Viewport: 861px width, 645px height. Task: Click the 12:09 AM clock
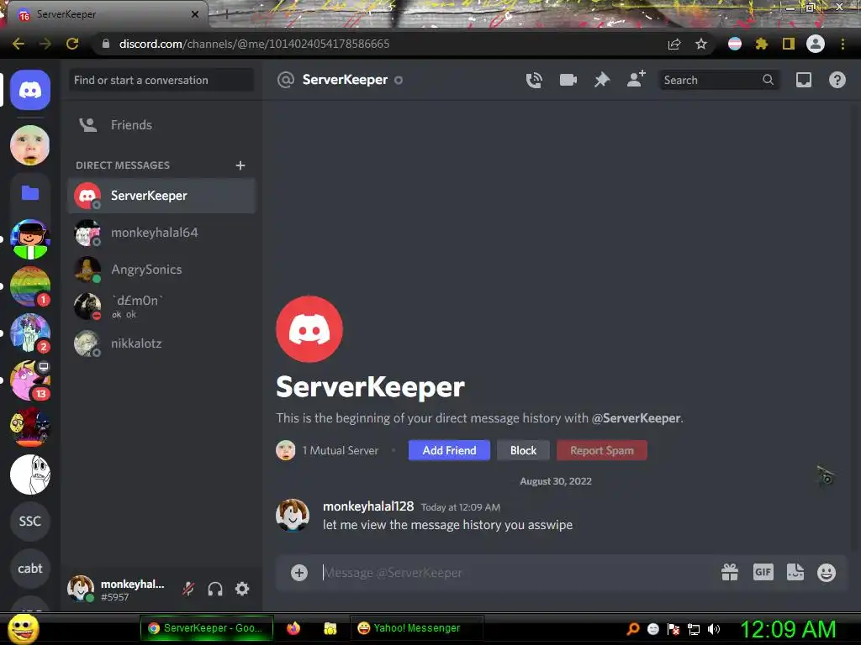[x=788, y=629]
